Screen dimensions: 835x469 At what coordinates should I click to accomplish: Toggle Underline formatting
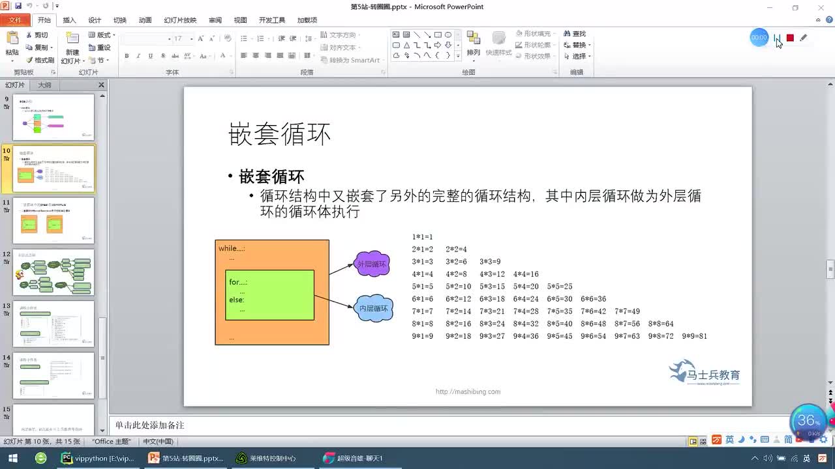pyautogui.click(x=151, y=57)
